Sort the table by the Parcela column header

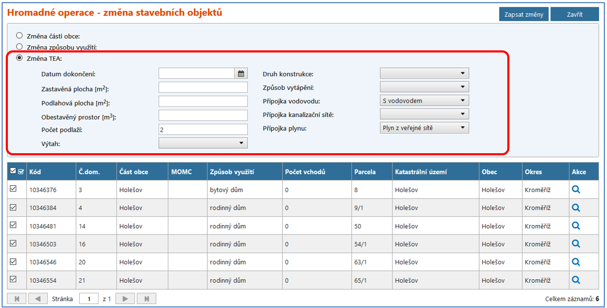[x=365, y=172]
